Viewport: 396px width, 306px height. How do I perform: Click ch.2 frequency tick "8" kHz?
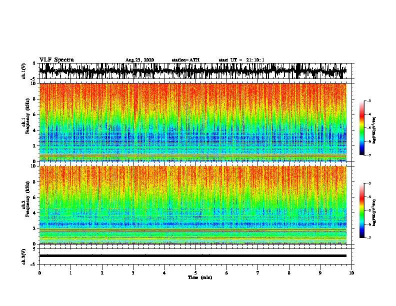[x=35, y=182]
